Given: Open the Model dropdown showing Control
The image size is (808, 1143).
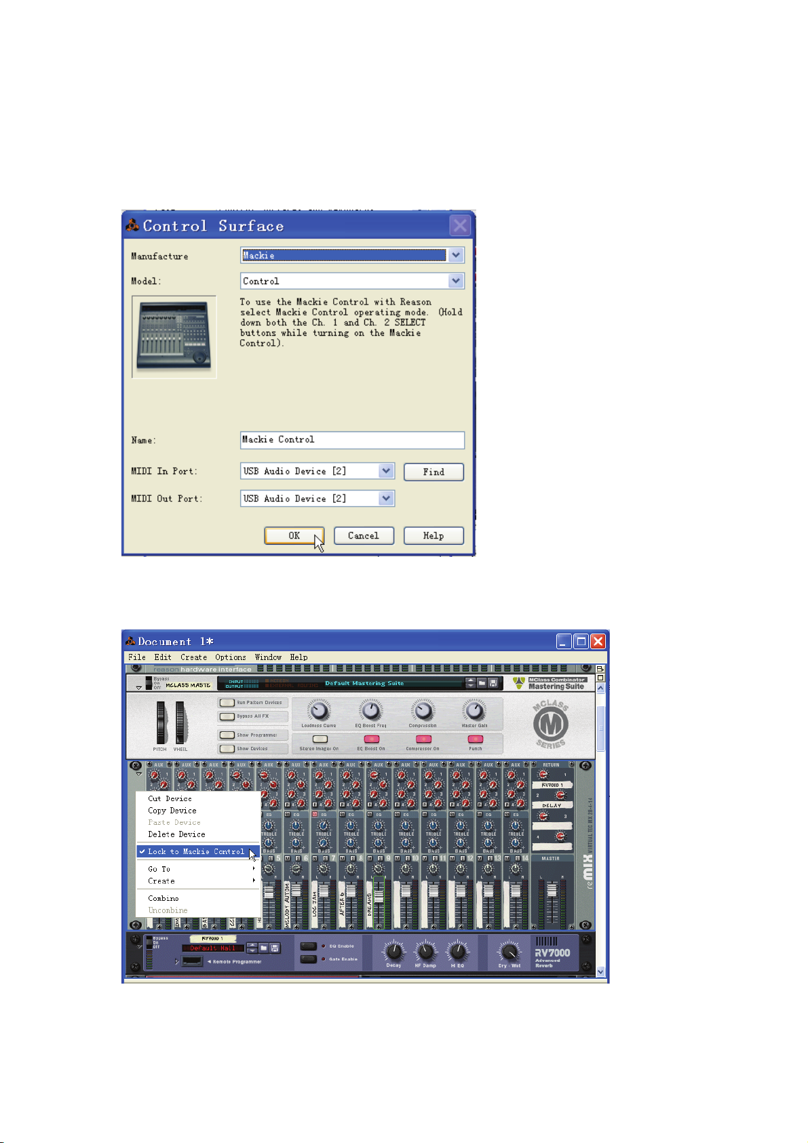Looking at the screenshot, I should pyautogui.click(x=457, y=281).
